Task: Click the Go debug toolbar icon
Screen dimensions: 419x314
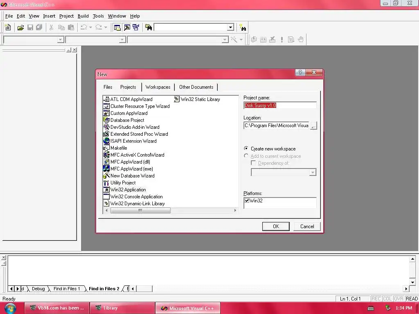Action: (291, 40)
